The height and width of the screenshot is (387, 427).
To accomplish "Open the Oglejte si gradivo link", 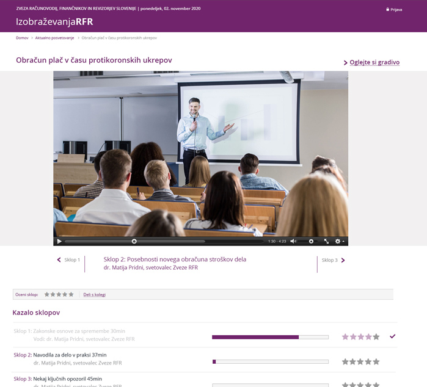I will tap(374, 62).
